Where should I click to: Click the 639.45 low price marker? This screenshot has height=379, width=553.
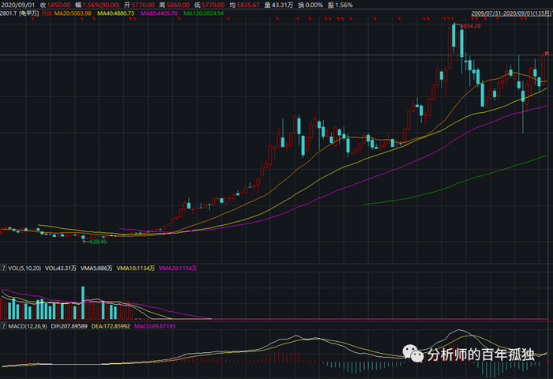[x=96, y=241]
